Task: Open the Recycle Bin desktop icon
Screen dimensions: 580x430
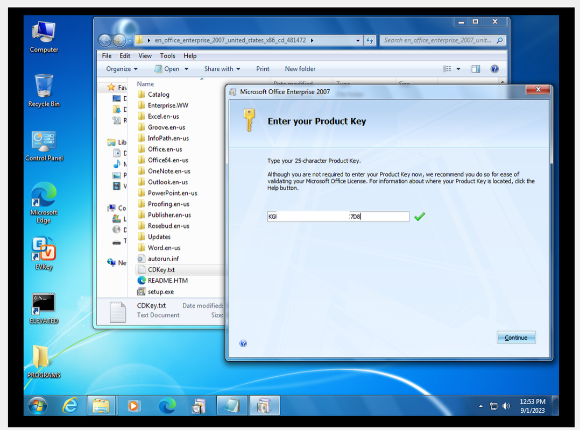Action: tap(44, 91)
